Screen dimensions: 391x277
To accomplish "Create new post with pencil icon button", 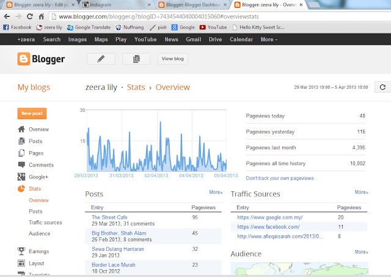I will pos(101,59).
